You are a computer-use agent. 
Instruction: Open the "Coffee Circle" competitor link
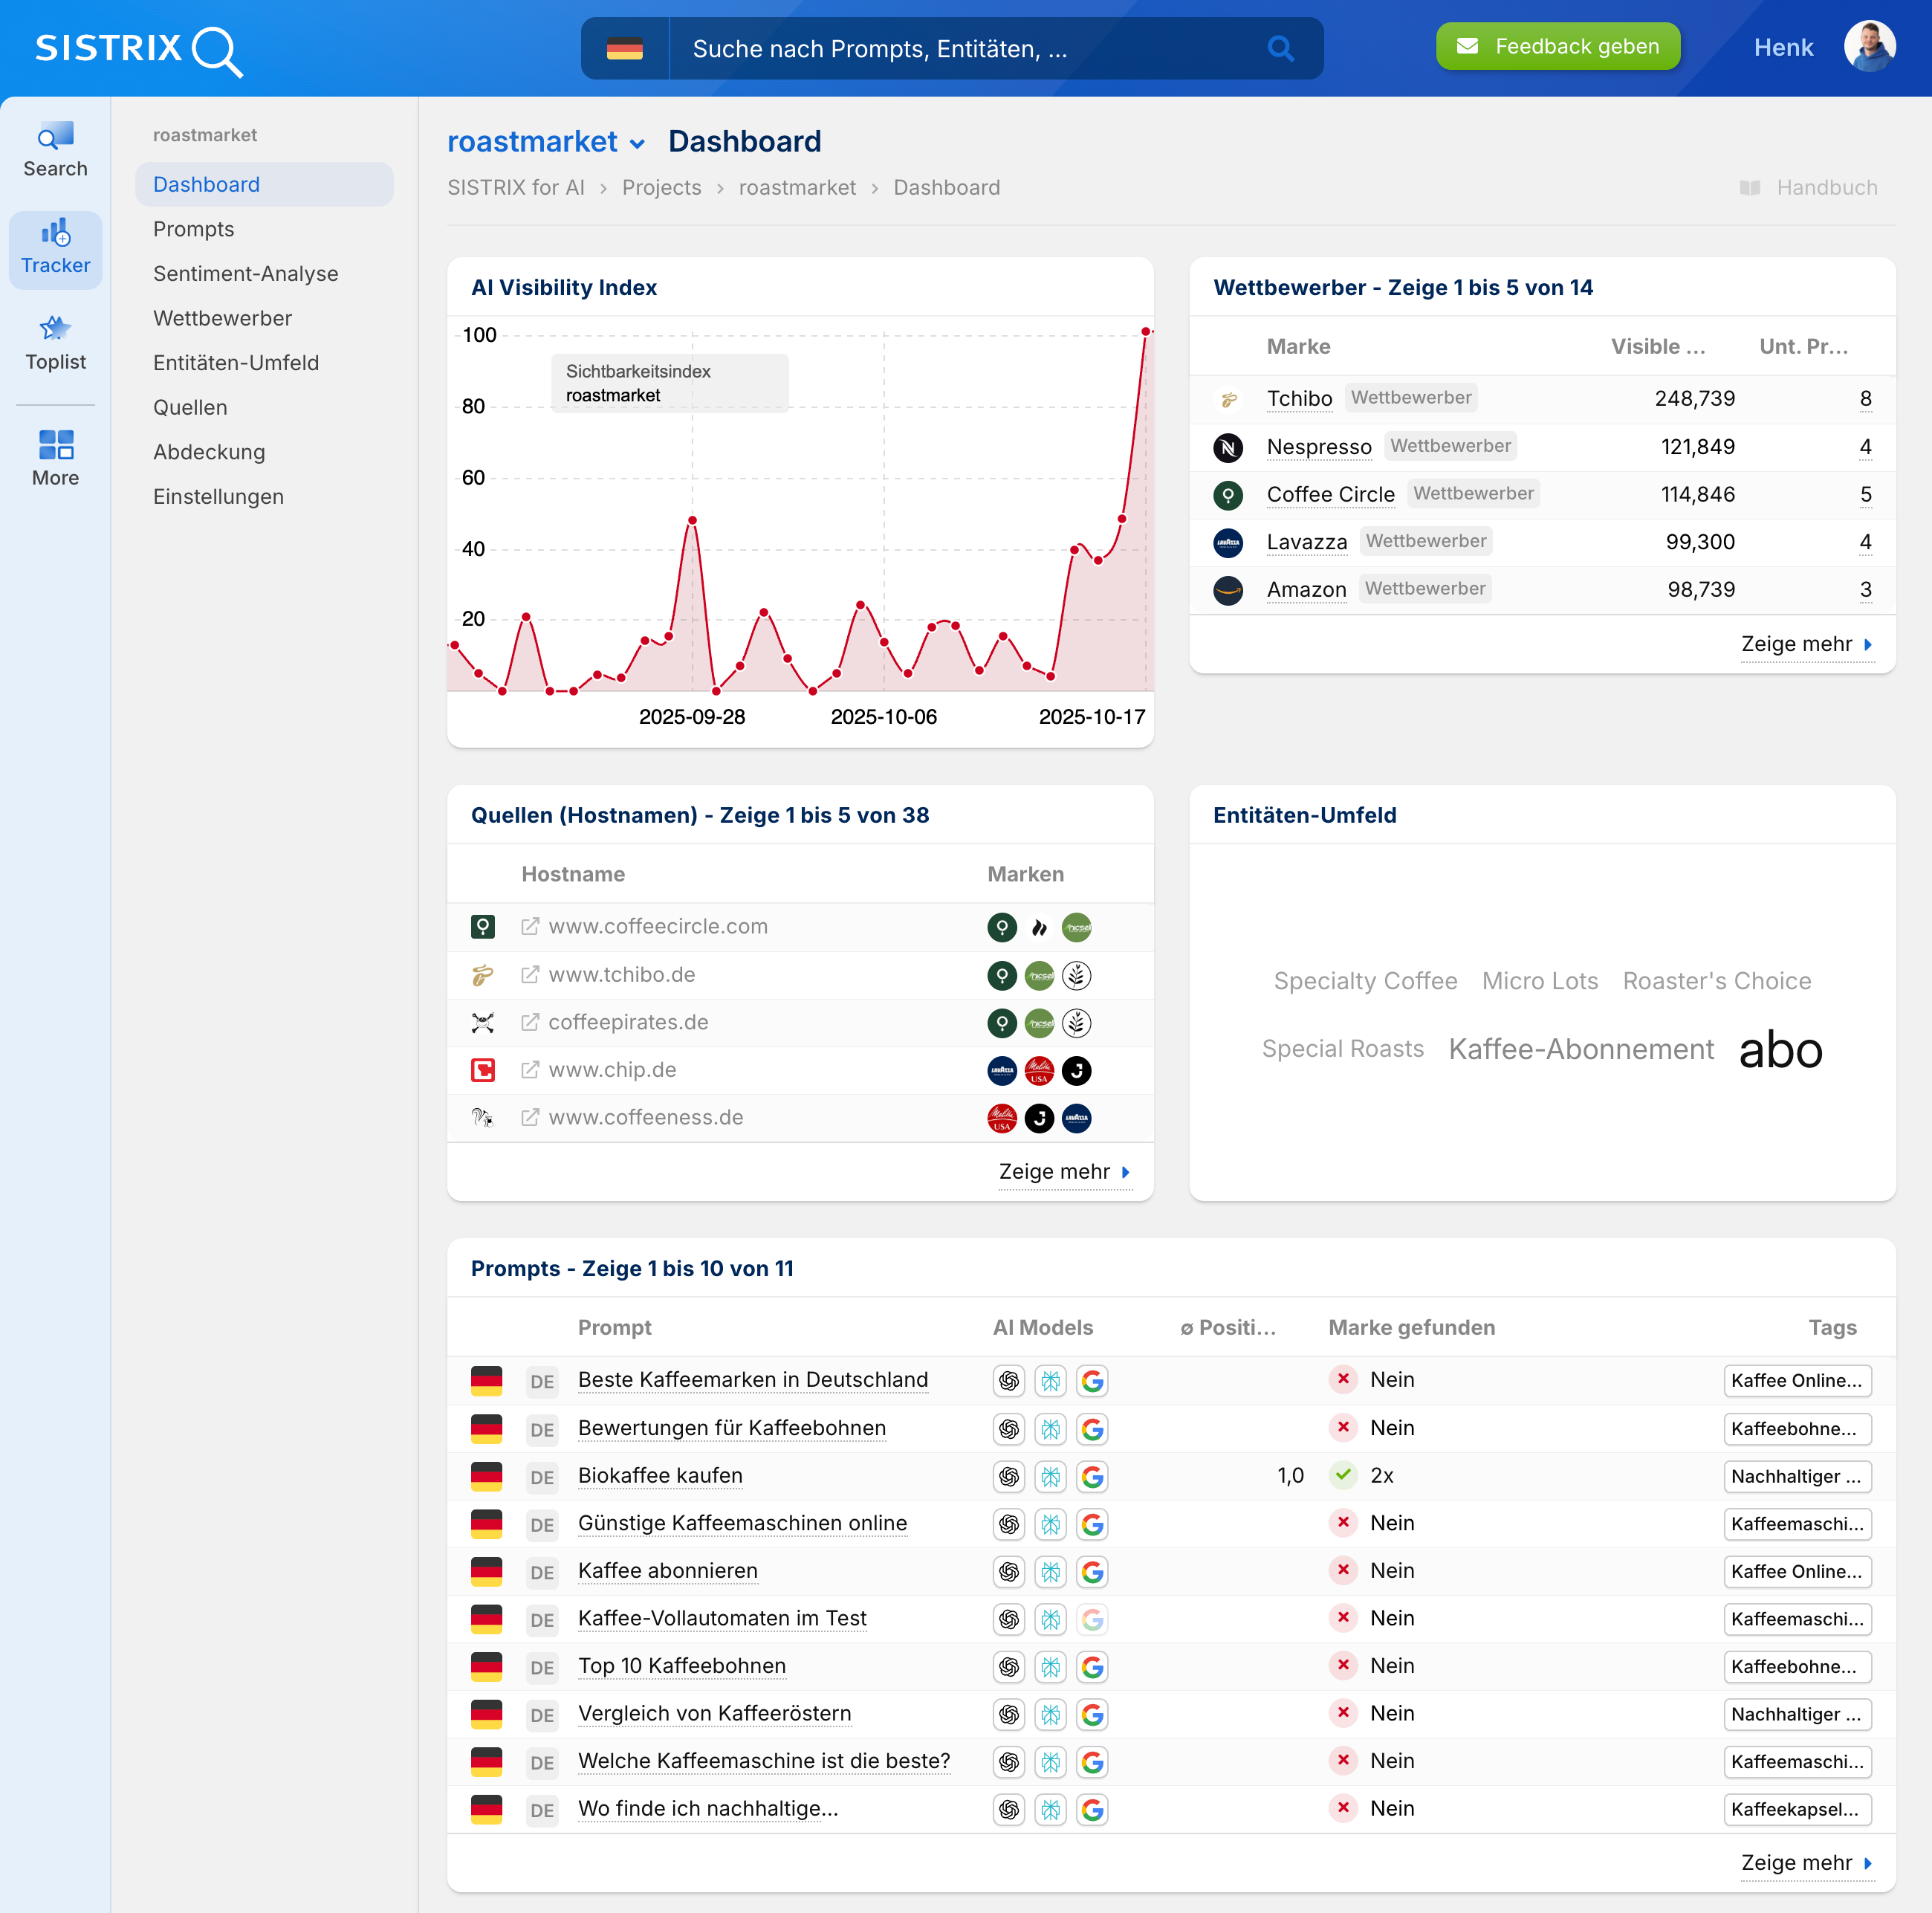(1331, 494)
